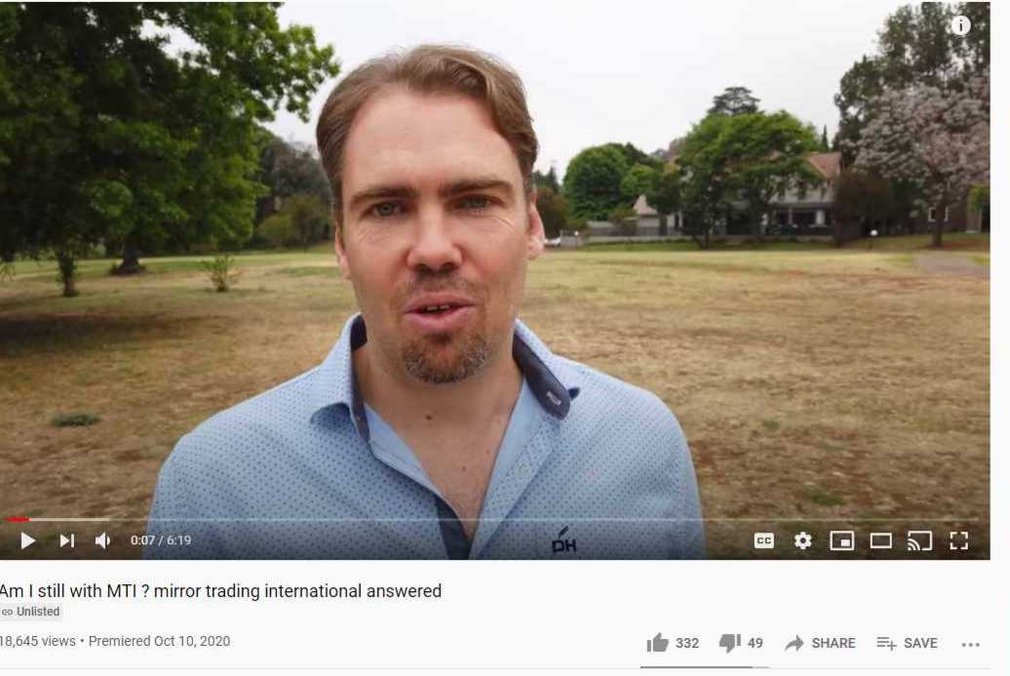The width and height of the screenshot is (1010, 676).
Task: Click the DH channel watermark
Action: 564,540
